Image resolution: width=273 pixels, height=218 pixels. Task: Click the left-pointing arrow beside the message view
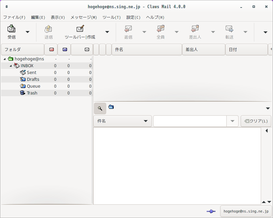click(267, 131)
